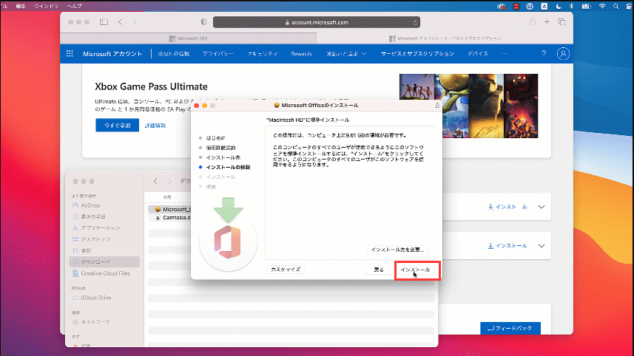
Task: Open a new Safari tab with plus icon
Action: point(547,22)
